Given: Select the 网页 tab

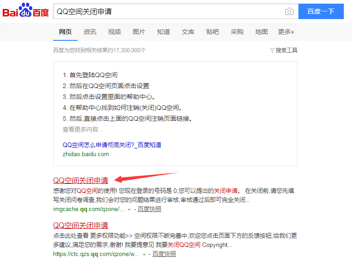Looking at the screenshot, I should pos(65,32).
